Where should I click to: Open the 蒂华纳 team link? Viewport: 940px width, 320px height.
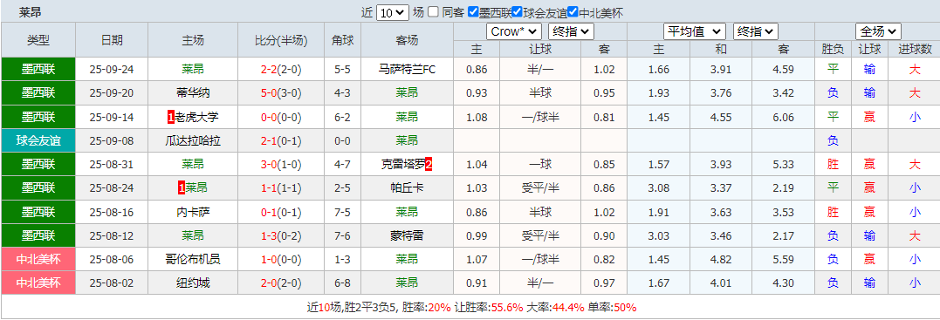coord(193,93)
